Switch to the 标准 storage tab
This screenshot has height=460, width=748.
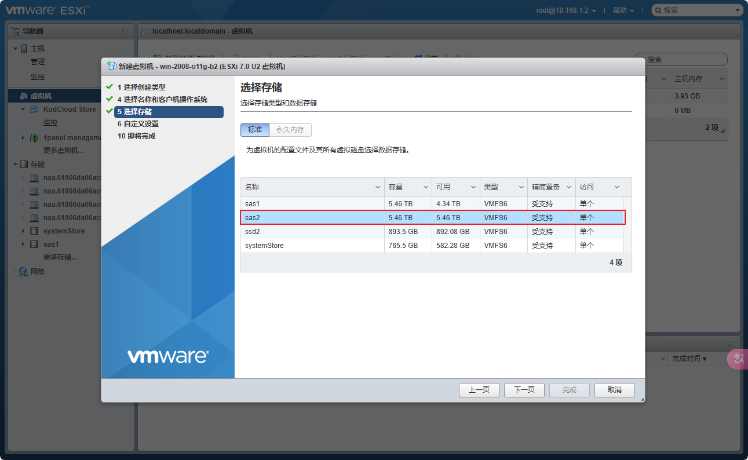coord(255,130)
